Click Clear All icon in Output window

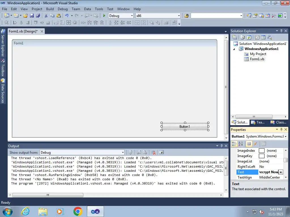[x=153, y=152]
